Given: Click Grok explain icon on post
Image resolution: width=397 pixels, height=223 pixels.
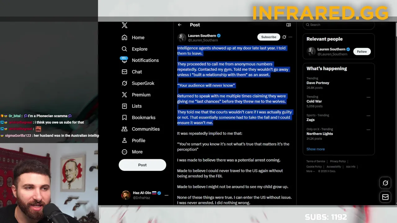Looking at the screenshot, I should click(x=284, y=37).
